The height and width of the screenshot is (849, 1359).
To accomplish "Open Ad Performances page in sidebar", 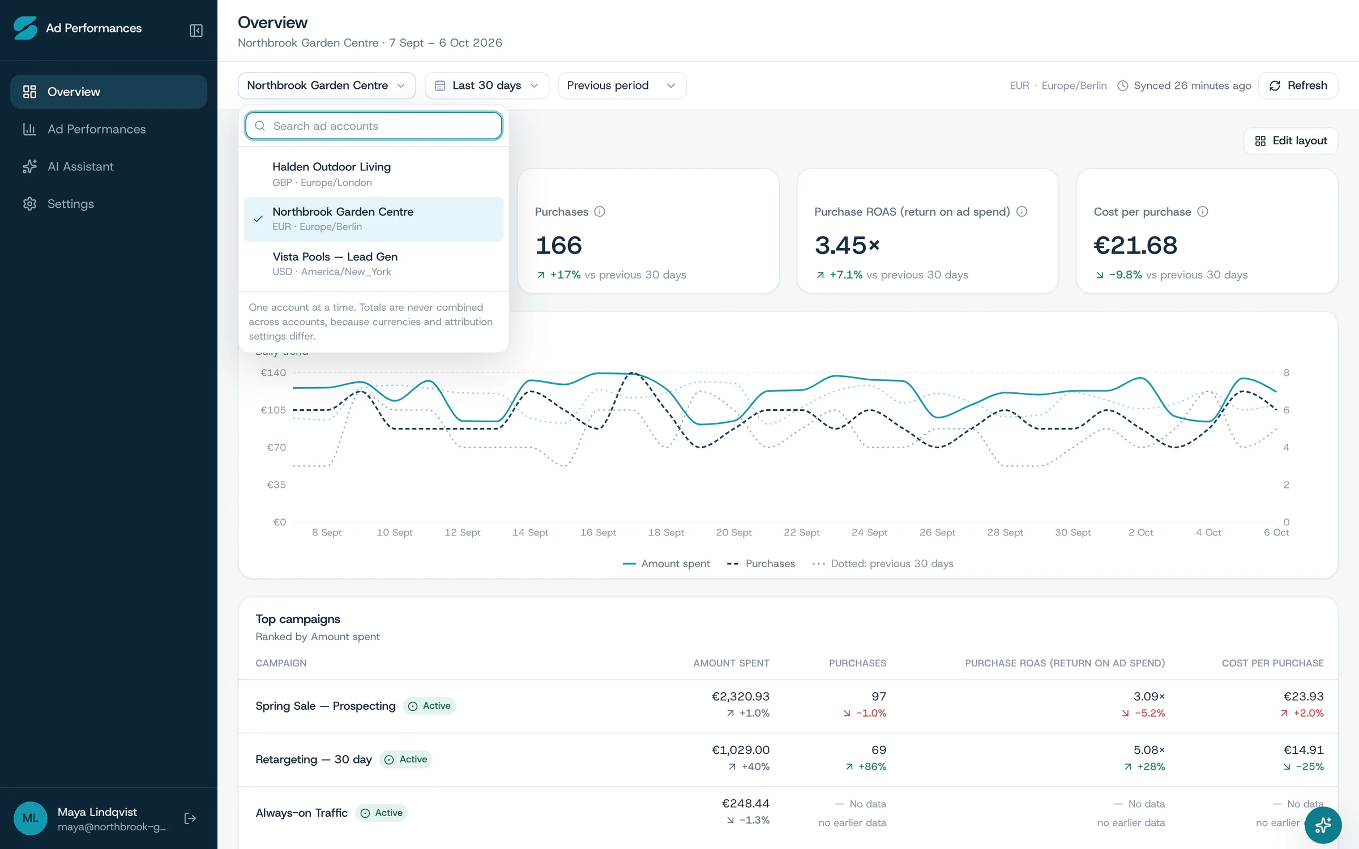I will [x=109, y=129].
